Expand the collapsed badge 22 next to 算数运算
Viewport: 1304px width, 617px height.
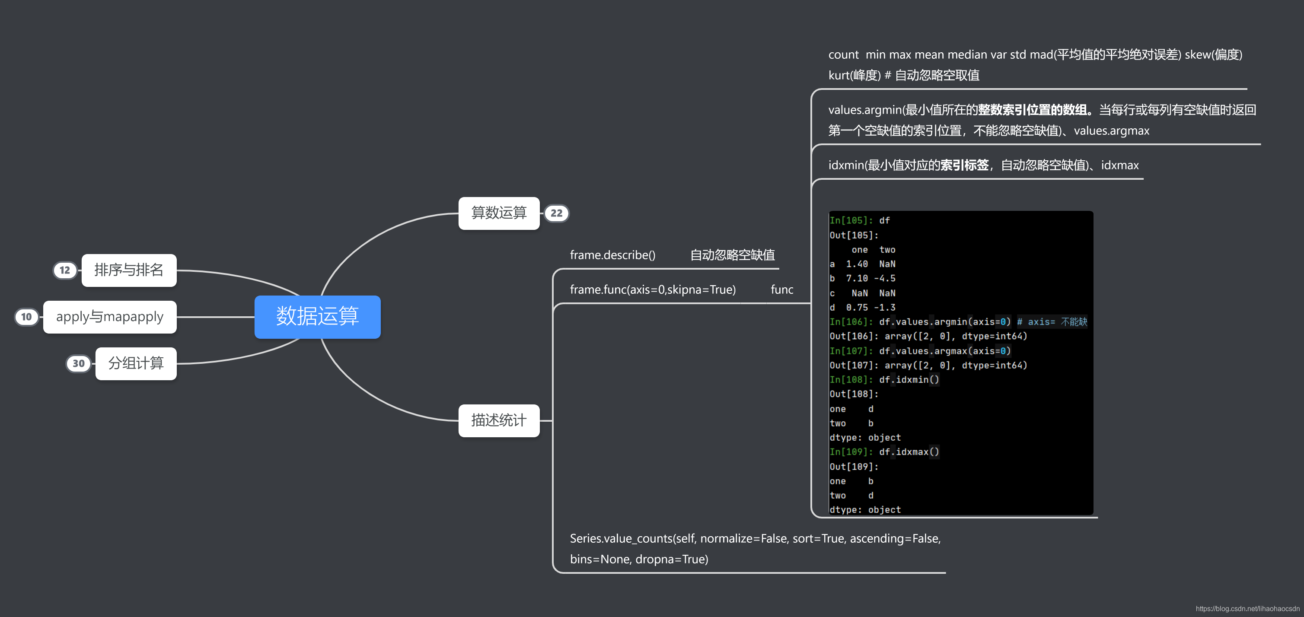point(556,213)
